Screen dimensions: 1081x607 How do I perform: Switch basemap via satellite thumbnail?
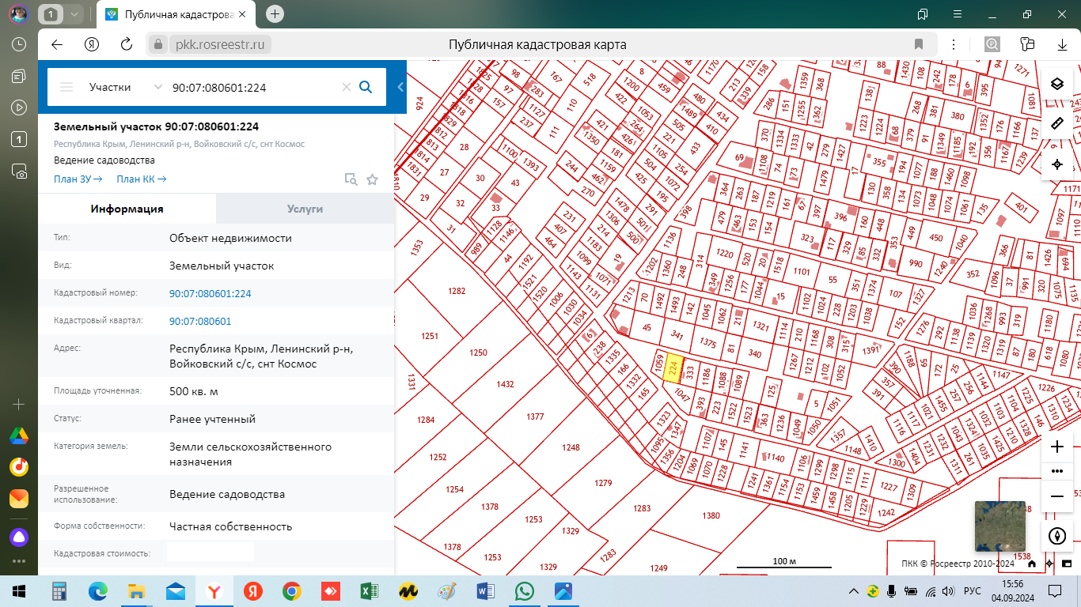click(999, 526)
